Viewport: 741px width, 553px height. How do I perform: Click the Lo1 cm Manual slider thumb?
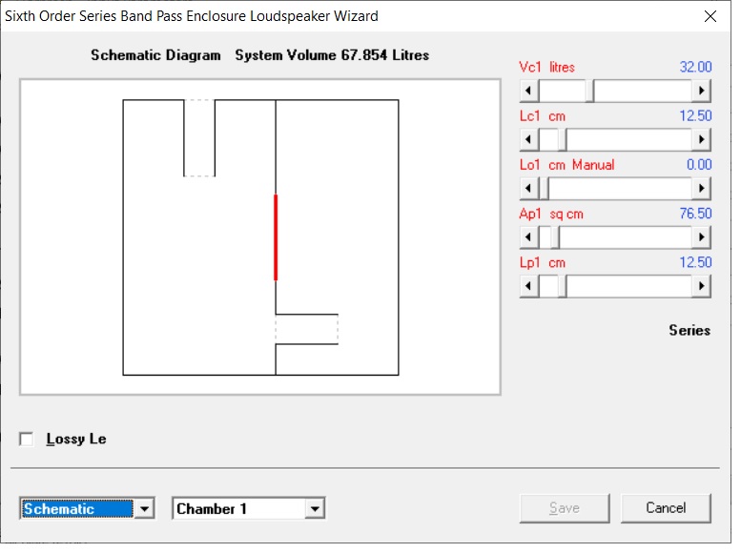(x=544, y=189)
